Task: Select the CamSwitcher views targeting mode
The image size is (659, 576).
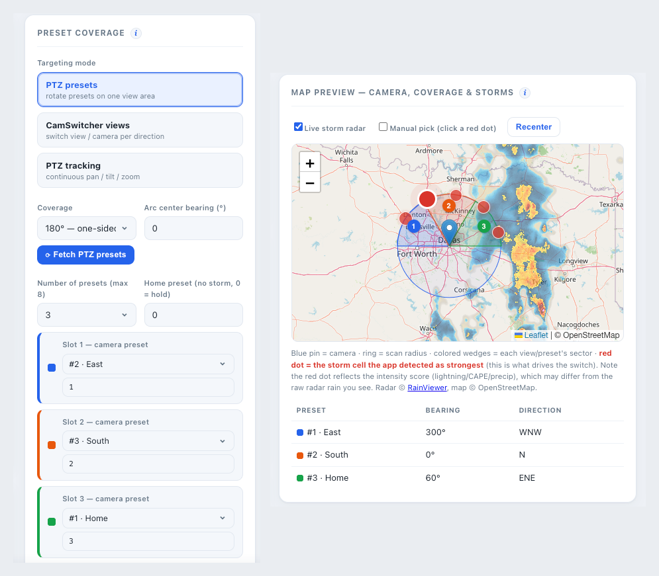Action: point(140,130)
